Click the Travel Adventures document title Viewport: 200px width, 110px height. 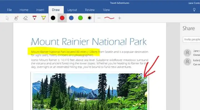120,3
